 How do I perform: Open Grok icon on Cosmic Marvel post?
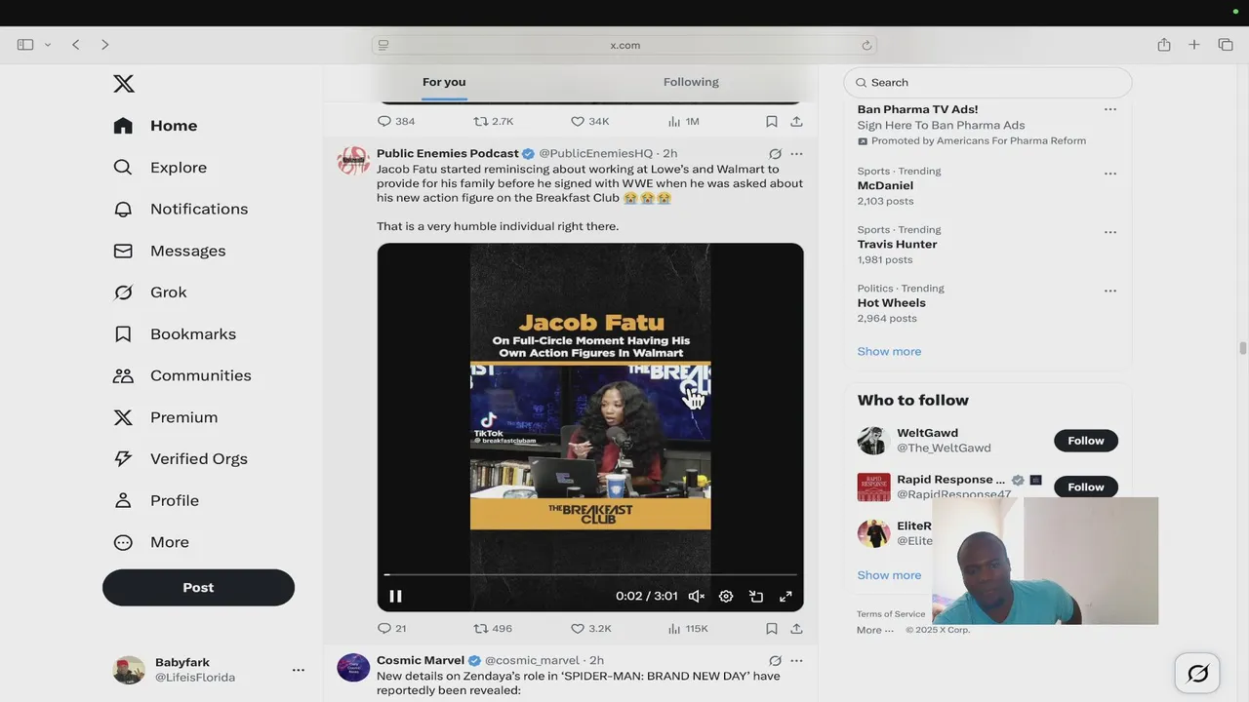point(775,661)
